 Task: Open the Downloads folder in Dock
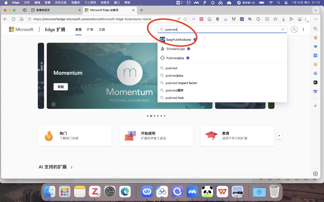[x=259, y=192]
